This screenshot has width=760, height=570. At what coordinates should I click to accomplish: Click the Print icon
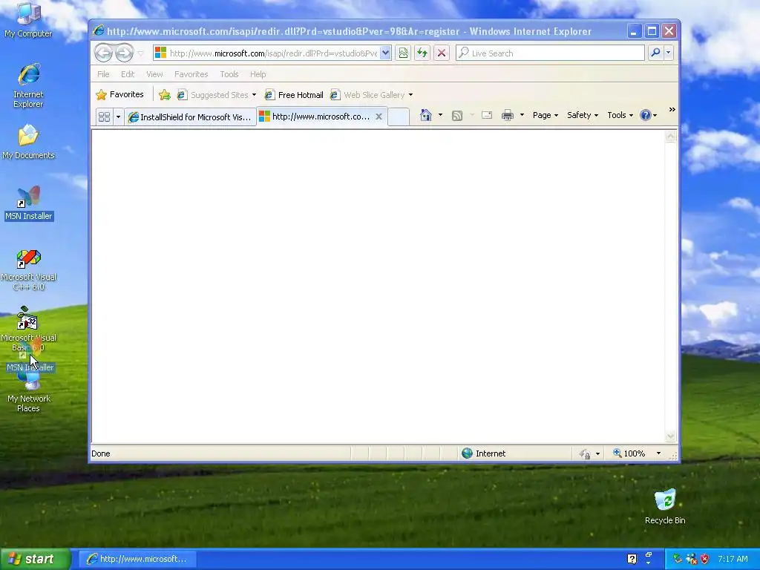pos(508,115)
